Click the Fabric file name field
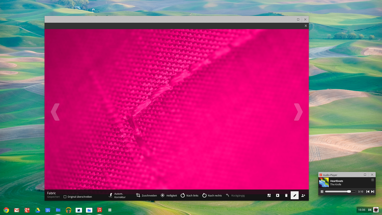382x215 pixels. tap(51, 193)
